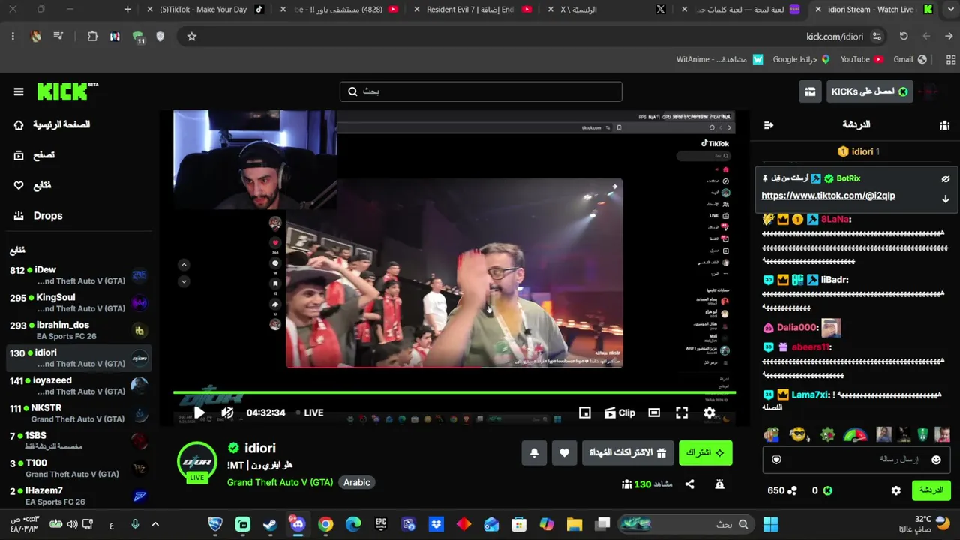Image resolution: width=960 pixels, height=540 pixels.
Task: Select the speedometer emote in quick emotes
Action: (856, 434)
